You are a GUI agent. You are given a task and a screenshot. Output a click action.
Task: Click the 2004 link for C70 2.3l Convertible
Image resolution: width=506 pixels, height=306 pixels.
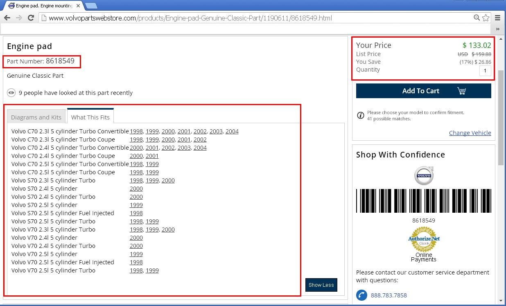[232, 131]
